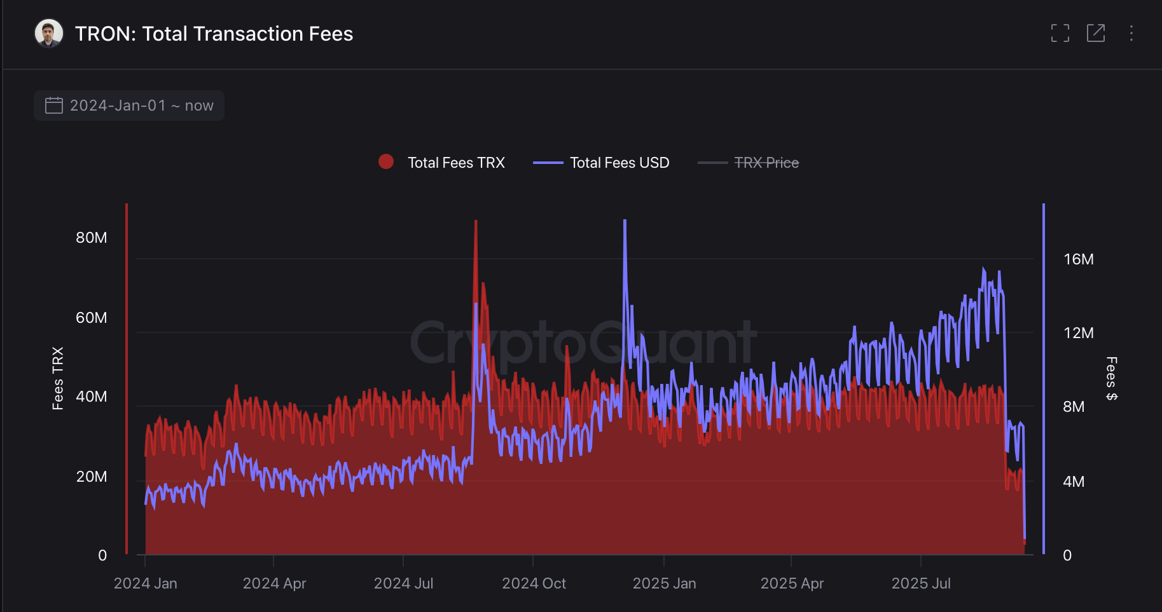Viewport: 1162px width, 612px height.
Task: Click the red legend marker for Total Fees TRX
Action: (386, 162)
